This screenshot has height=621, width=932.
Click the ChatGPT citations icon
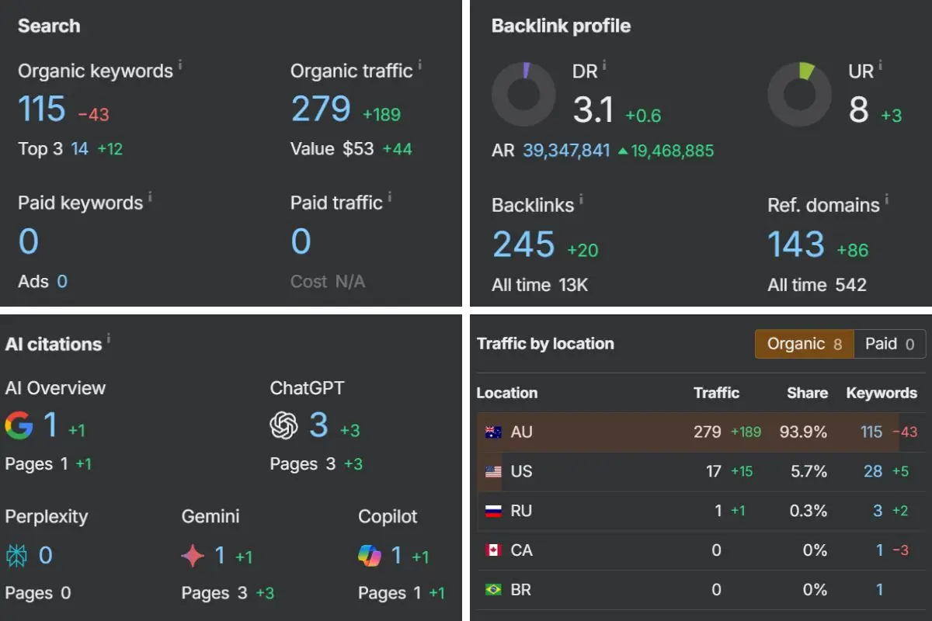click(284, 426)
